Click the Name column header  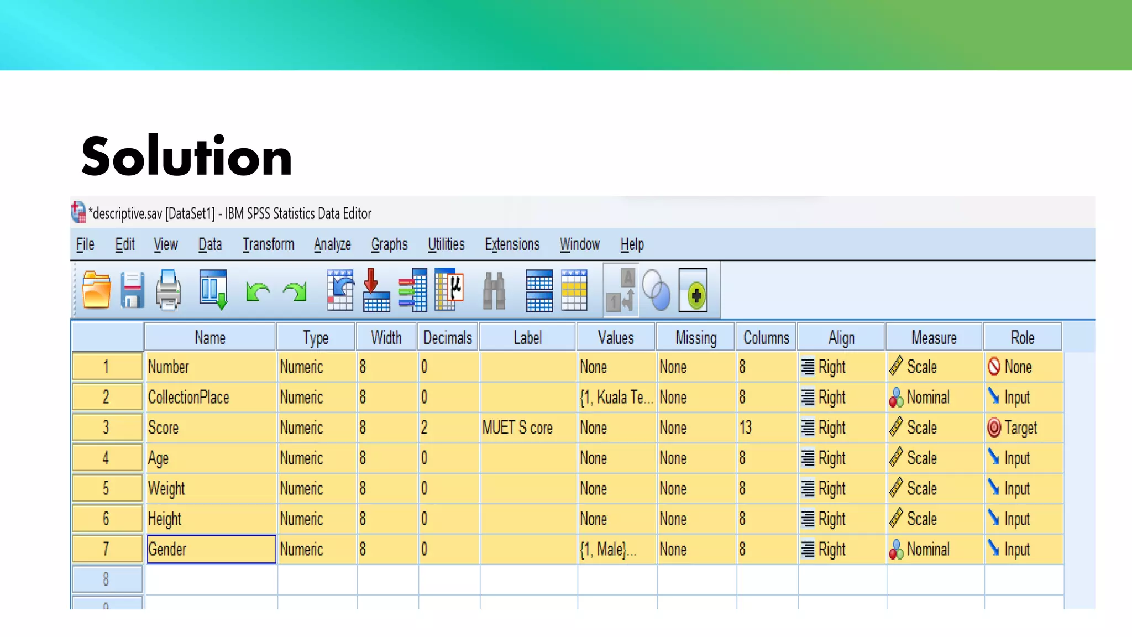[x=210, y=337]
